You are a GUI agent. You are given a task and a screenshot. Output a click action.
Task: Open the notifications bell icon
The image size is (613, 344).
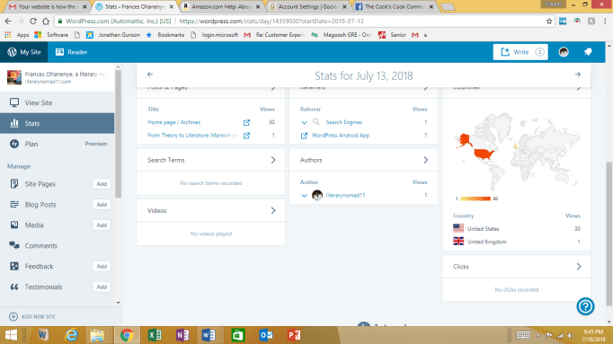click(x=588, y=52)
